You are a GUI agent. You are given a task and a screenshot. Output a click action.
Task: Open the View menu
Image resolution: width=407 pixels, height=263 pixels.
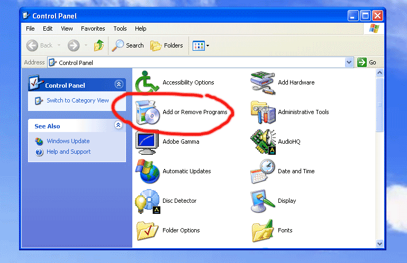tap(67, 29)
